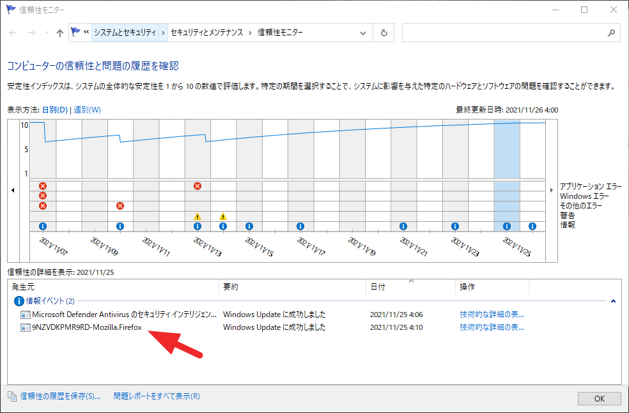Screen dimensions: 629x413
Task: Click the search magnifier icon
Action: 611,33
